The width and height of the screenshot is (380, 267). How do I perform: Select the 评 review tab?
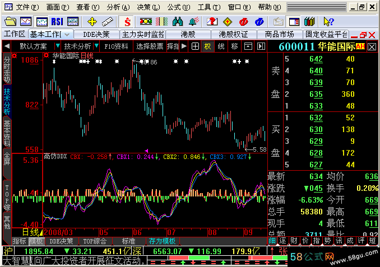(x=361, y=241)
